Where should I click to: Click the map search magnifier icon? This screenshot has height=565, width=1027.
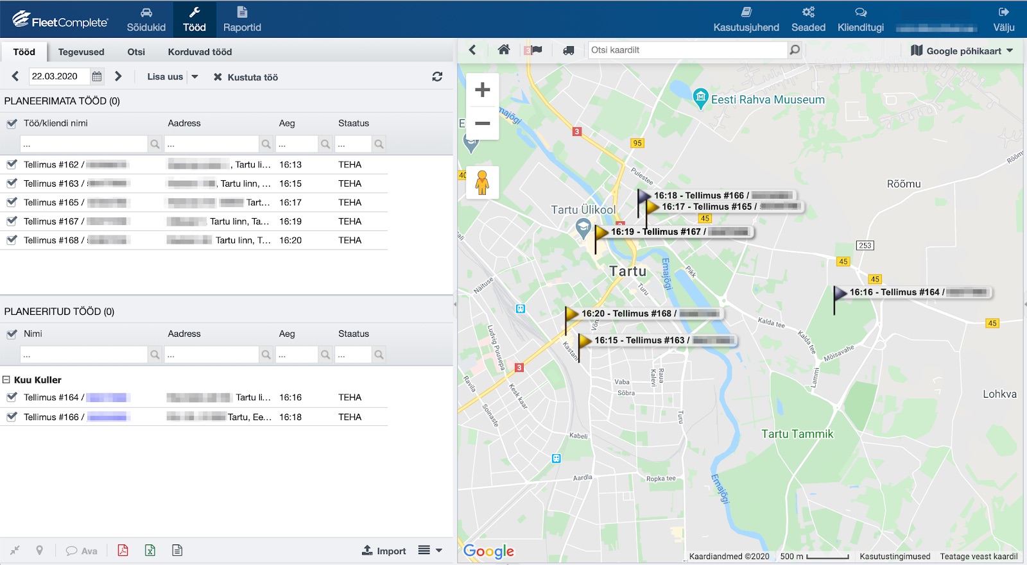pyautogui.click(x=795, y=50)
